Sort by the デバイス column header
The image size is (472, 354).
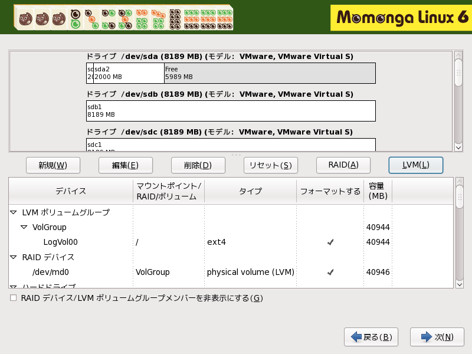click(x=71, y=191)
